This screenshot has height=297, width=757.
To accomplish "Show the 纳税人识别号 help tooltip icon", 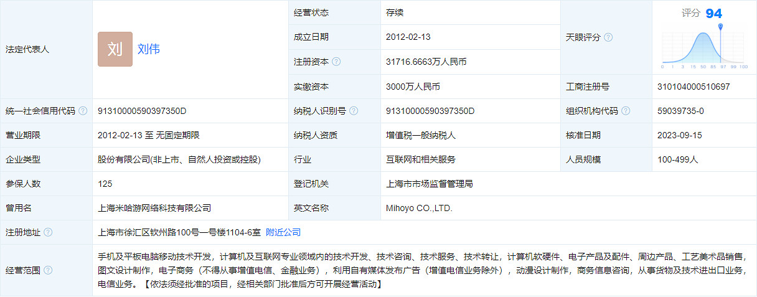I will [354, 111].
